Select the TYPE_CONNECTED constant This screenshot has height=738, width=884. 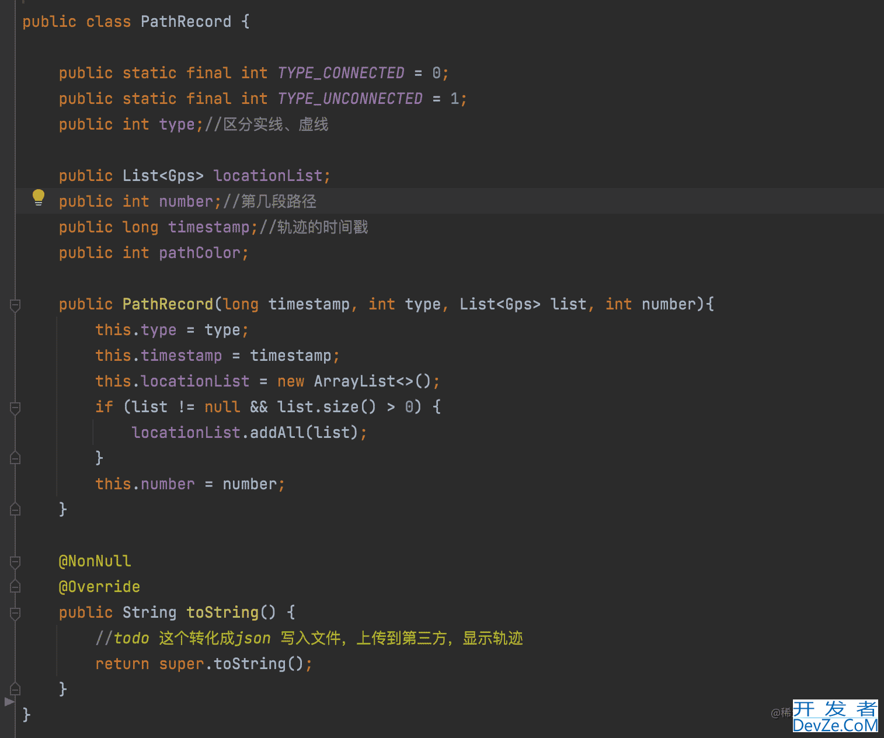pos(341,73)
